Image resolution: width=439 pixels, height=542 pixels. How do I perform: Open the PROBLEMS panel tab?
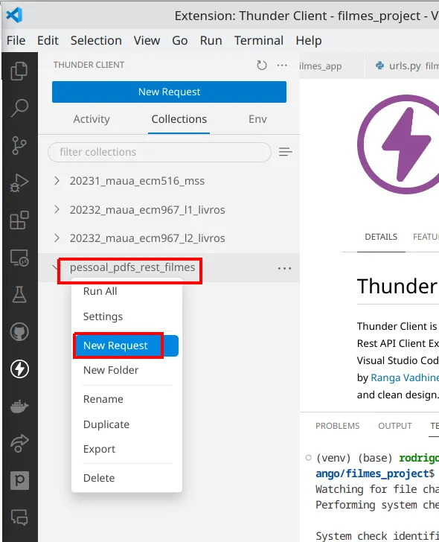[x=338, y=426]
